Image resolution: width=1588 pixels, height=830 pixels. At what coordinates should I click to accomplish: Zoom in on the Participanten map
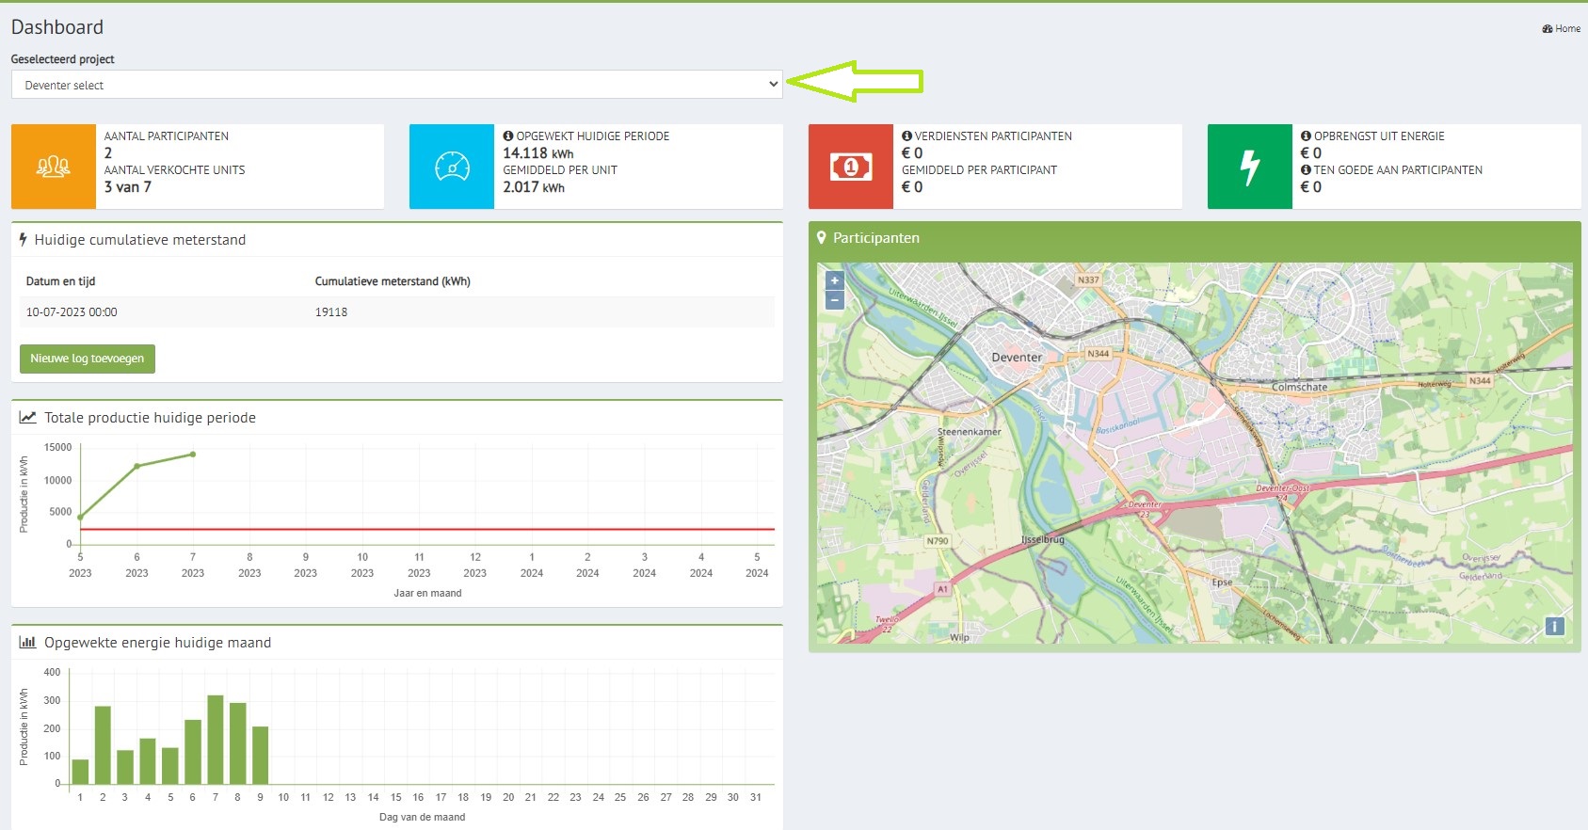click(x=834, y=280)
